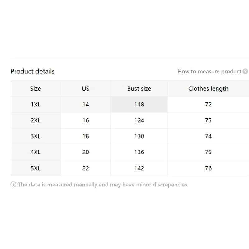Click the Bust size column header
Image resolution: width=249 pixels, height=249 pixels.
[x=139, y=89]
